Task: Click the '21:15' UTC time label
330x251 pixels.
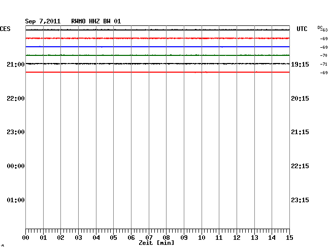Action: point(300,132)
